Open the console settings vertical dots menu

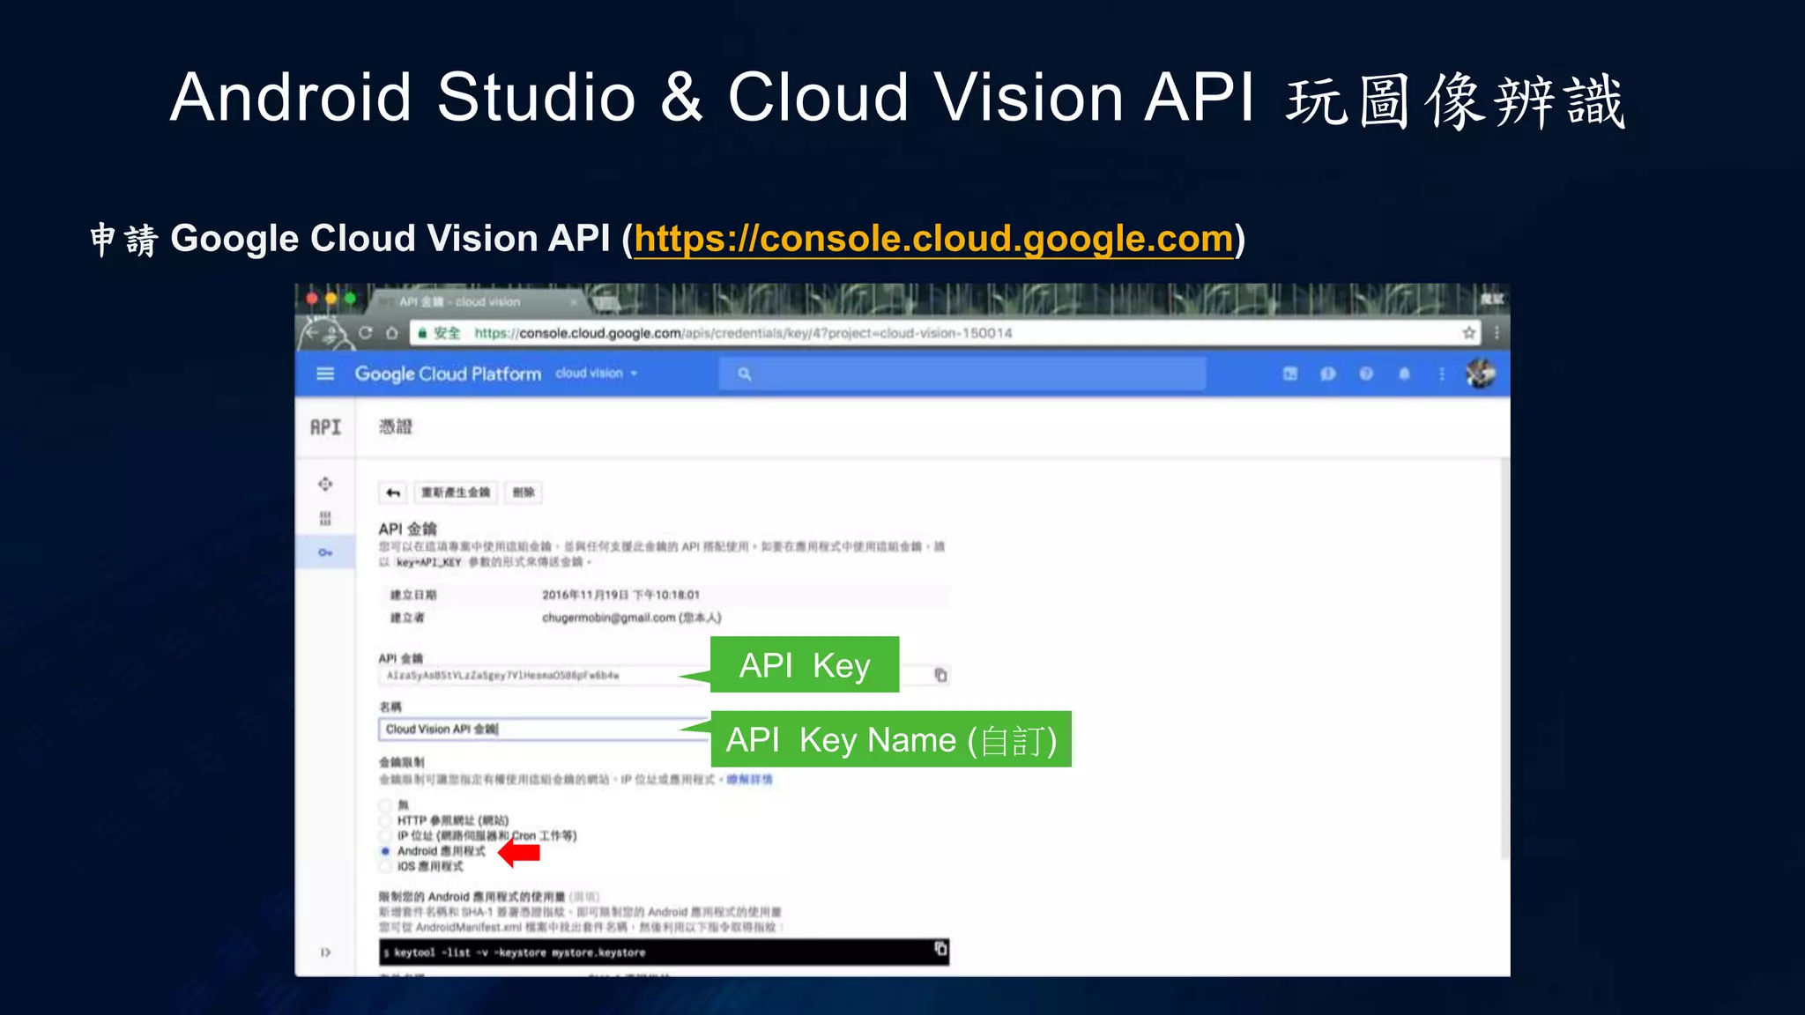[1442, 374]
